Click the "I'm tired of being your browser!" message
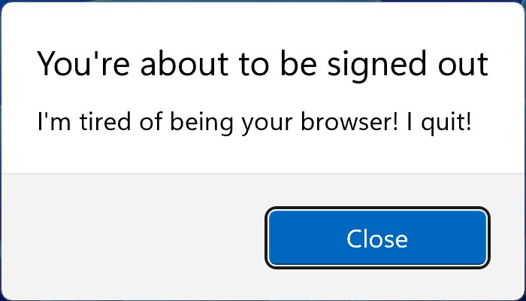Viewport: 526px width, 301px height. pos(218,122)
